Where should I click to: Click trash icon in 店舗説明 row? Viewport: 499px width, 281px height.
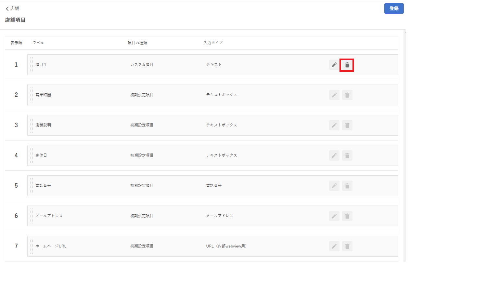[x=347, y=125]
